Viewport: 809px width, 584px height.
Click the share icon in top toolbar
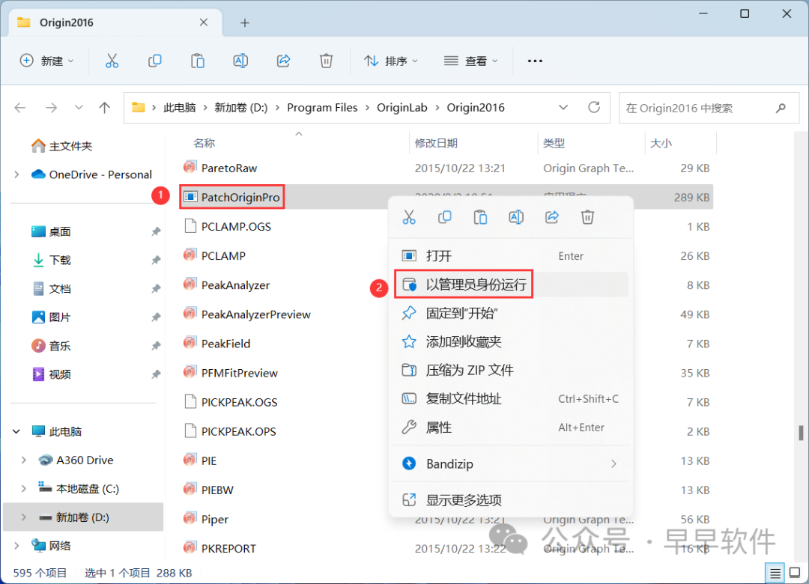click(283, 61)
